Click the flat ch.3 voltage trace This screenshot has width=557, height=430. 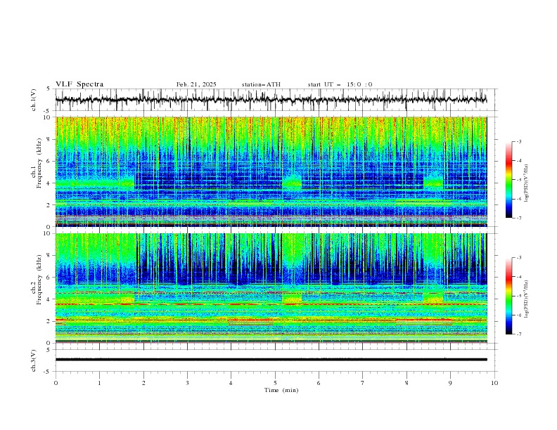point(271,360)
